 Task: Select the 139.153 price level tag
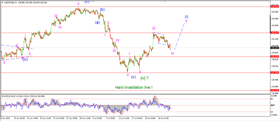click(x=275, y=57)
